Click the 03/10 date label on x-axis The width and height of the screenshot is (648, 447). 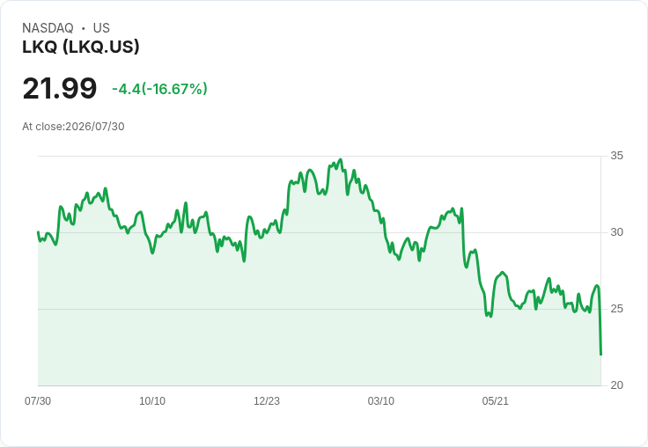pos(380,401)
